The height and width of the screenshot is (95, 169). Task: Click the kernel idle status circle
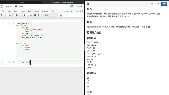click(82, 11)
